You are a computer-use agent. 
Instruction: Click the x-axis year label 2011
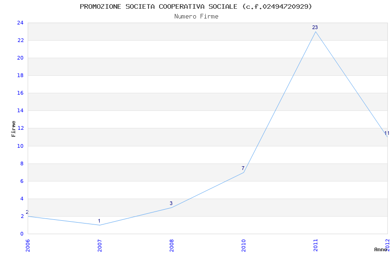315,246
